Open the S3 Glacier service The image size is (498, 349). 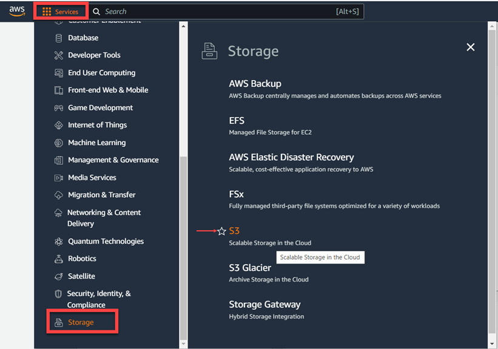pyautogui.click(x=250, y=268)
